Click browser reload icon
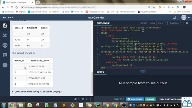Screen dimensions: 192x108 (x=12, y=7)
